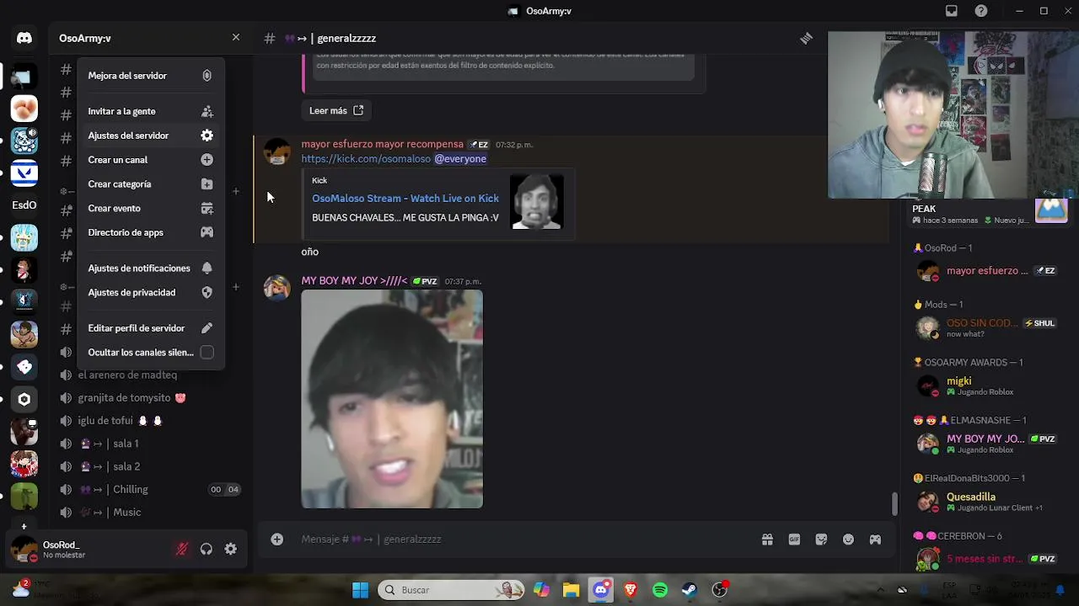This screenshot has height=606, width=1079.
Task: Open the sticker picker
Action: point(821,540)
